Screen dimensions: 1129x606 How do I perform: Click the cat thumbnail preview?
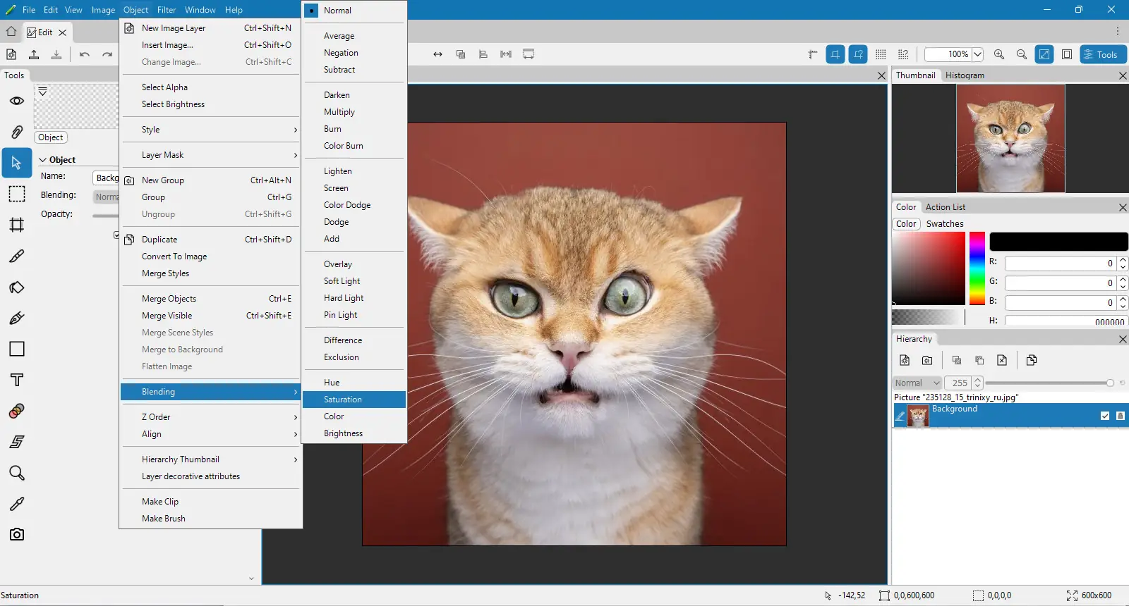1010,138
